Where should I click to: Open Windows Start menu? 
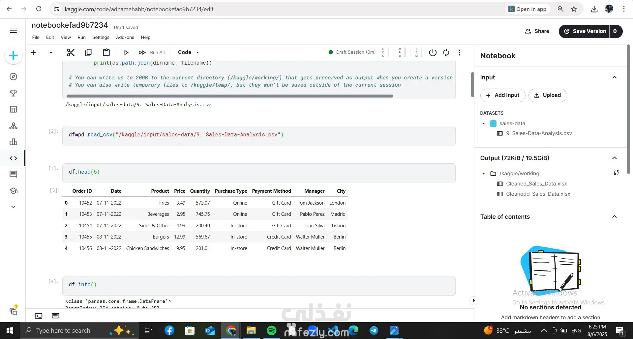(10, 331)
